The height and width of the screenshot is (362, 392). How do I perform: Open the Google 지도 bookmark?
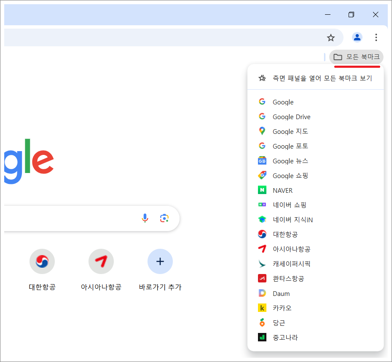click(316, 131)
